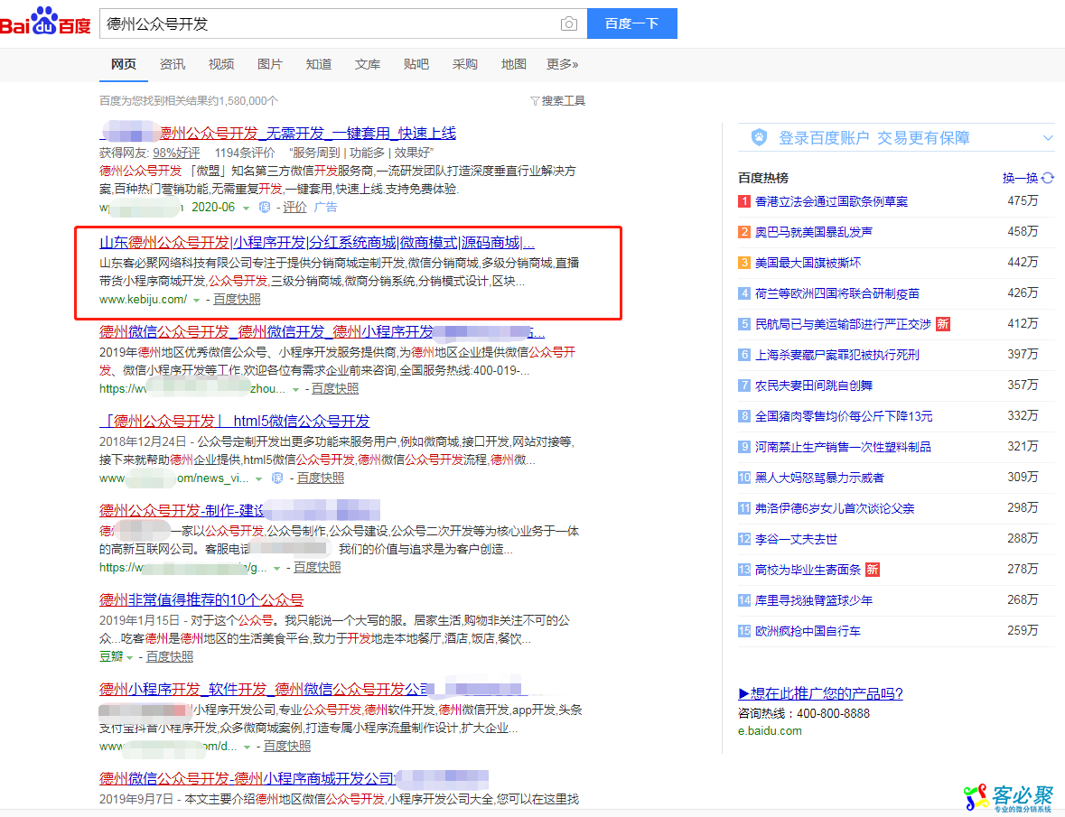Open the 搜索工具 filter
The width and height of the screenshot is (1065, 817).
tap(557, 101)
